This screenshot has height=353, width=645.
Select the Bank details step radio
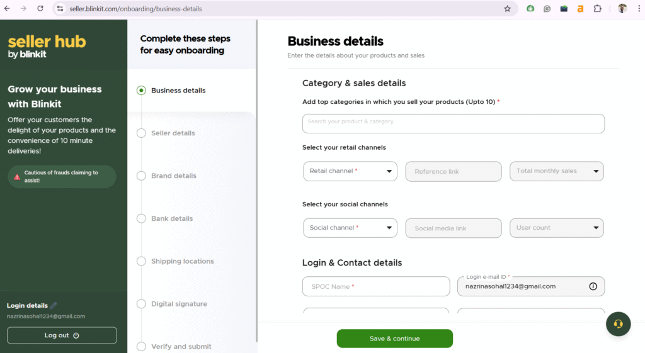click(x=142, y=219)
